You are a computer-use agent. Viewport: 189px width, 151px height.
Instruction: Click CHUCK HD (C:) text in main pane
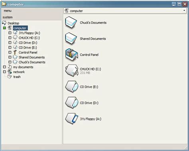tap(91, 69)
